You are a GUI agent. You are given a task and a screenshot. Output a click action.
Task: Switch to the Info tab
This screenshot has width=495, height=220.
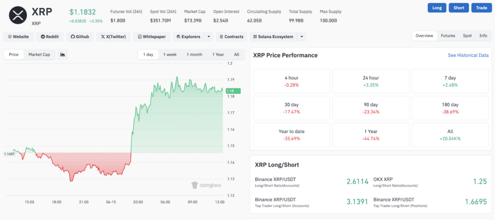tap(483, 36)
